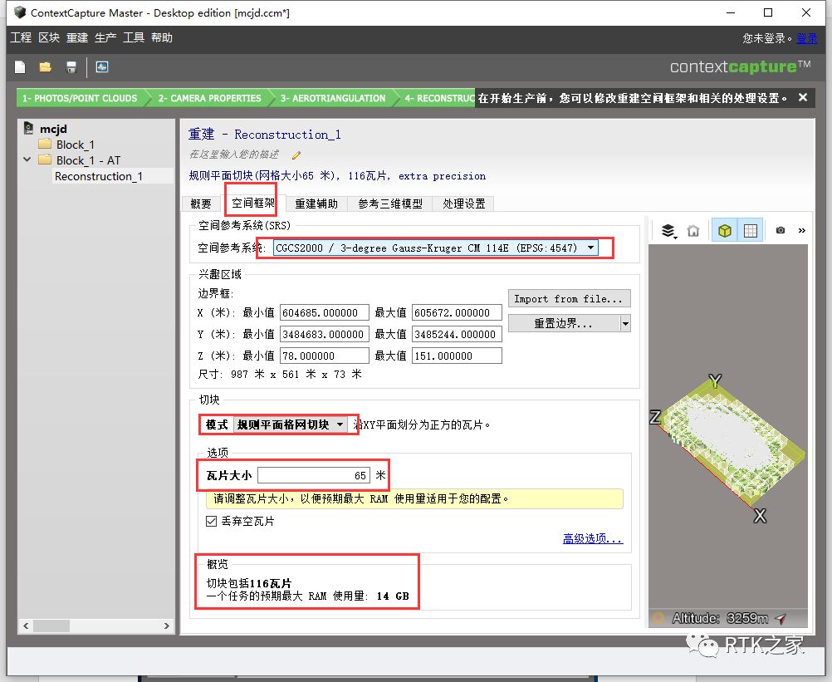Viewport: 832px width, 682px height.
Task: Open the 重建 menu
Action: [77, 37]
